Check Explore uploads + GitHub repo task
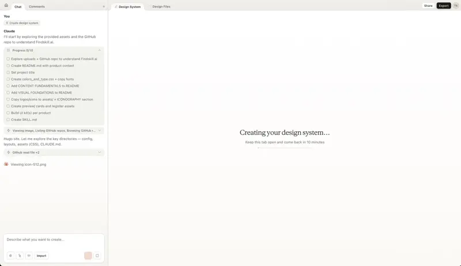This screenshot has height=266, width=461. click(8, 59)
